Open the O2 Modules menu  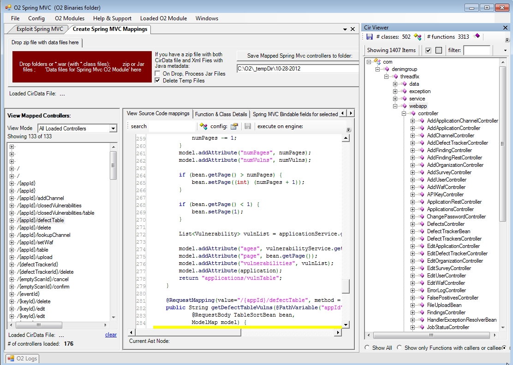[70, 18]
